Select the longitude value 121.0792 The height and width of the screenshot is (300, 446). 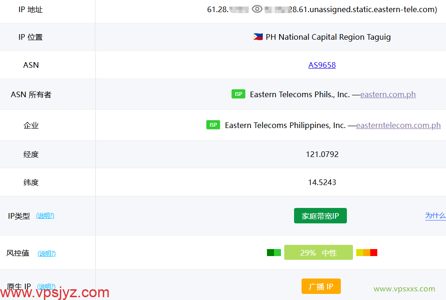pos(322,154)
